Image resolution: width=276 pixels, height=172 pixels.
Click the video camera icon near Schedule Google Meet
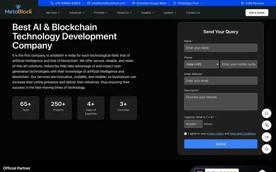134,3
